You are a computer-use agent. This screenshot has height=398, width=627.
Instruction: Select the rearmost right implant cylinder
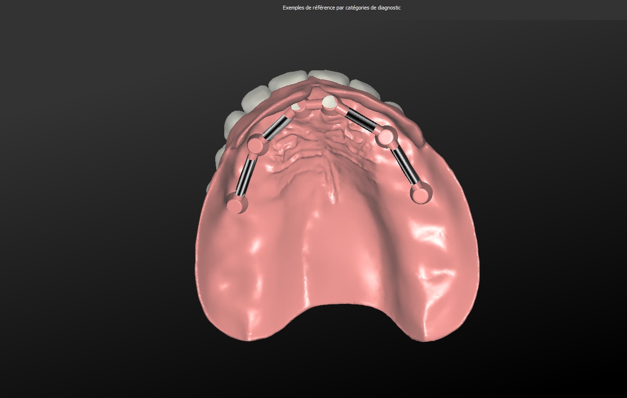(x=421, y=193)
